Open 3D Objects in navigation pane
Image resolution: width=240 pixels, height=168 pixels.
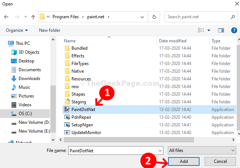(x=25, y=52)
